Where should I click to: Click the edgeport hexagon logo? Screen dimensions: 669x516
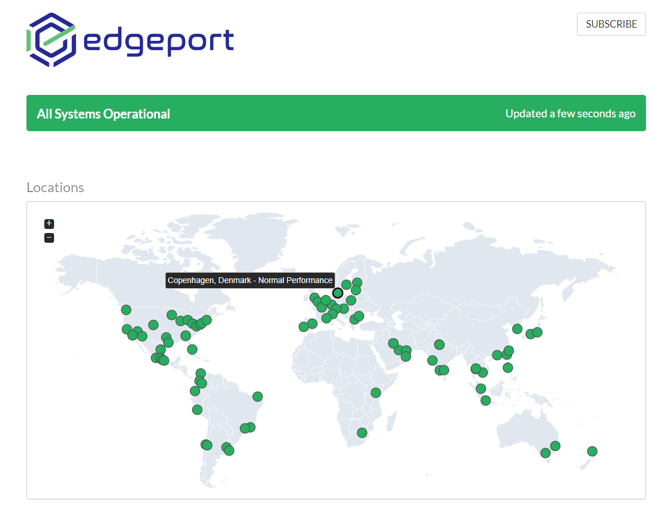[x=51, y=40]
